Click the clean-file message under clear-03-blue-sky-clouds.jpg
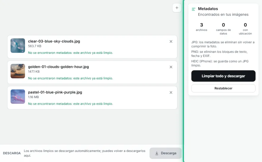This screenshot has width=262, height=162. [71, 53]
